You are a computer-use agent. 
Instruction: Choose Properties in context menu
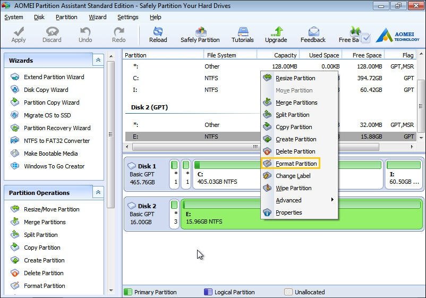pyautogui.click(x=299, y=212)
